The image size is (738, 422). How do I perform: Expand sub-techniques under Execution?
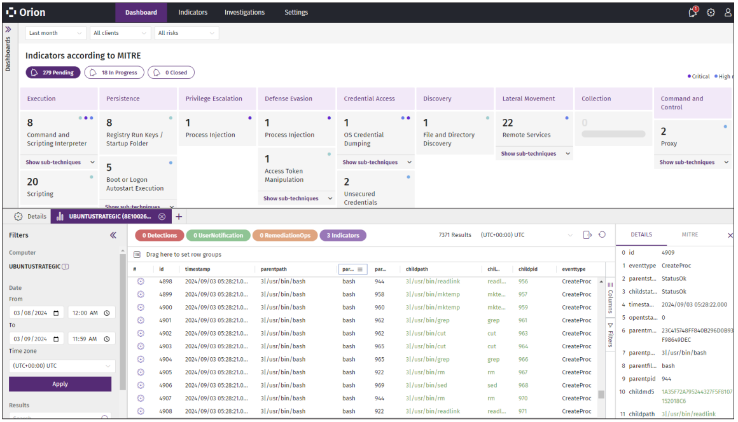coord(60,162)
